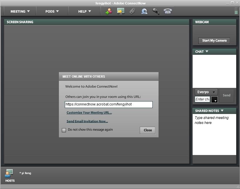
Task: Click the meeting URL text field
Action: tap(108, 104)
